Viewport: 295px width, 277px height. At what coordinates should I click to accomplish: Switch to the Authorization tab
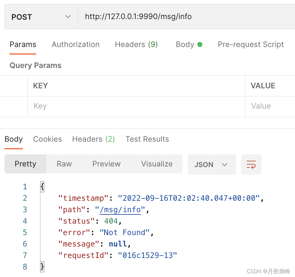tap(75, 44)
